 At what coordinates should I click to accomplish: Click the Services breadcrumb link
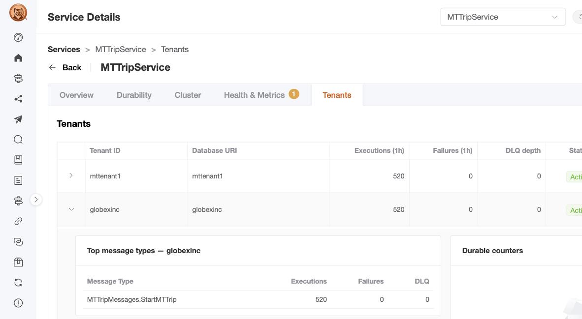64,49
